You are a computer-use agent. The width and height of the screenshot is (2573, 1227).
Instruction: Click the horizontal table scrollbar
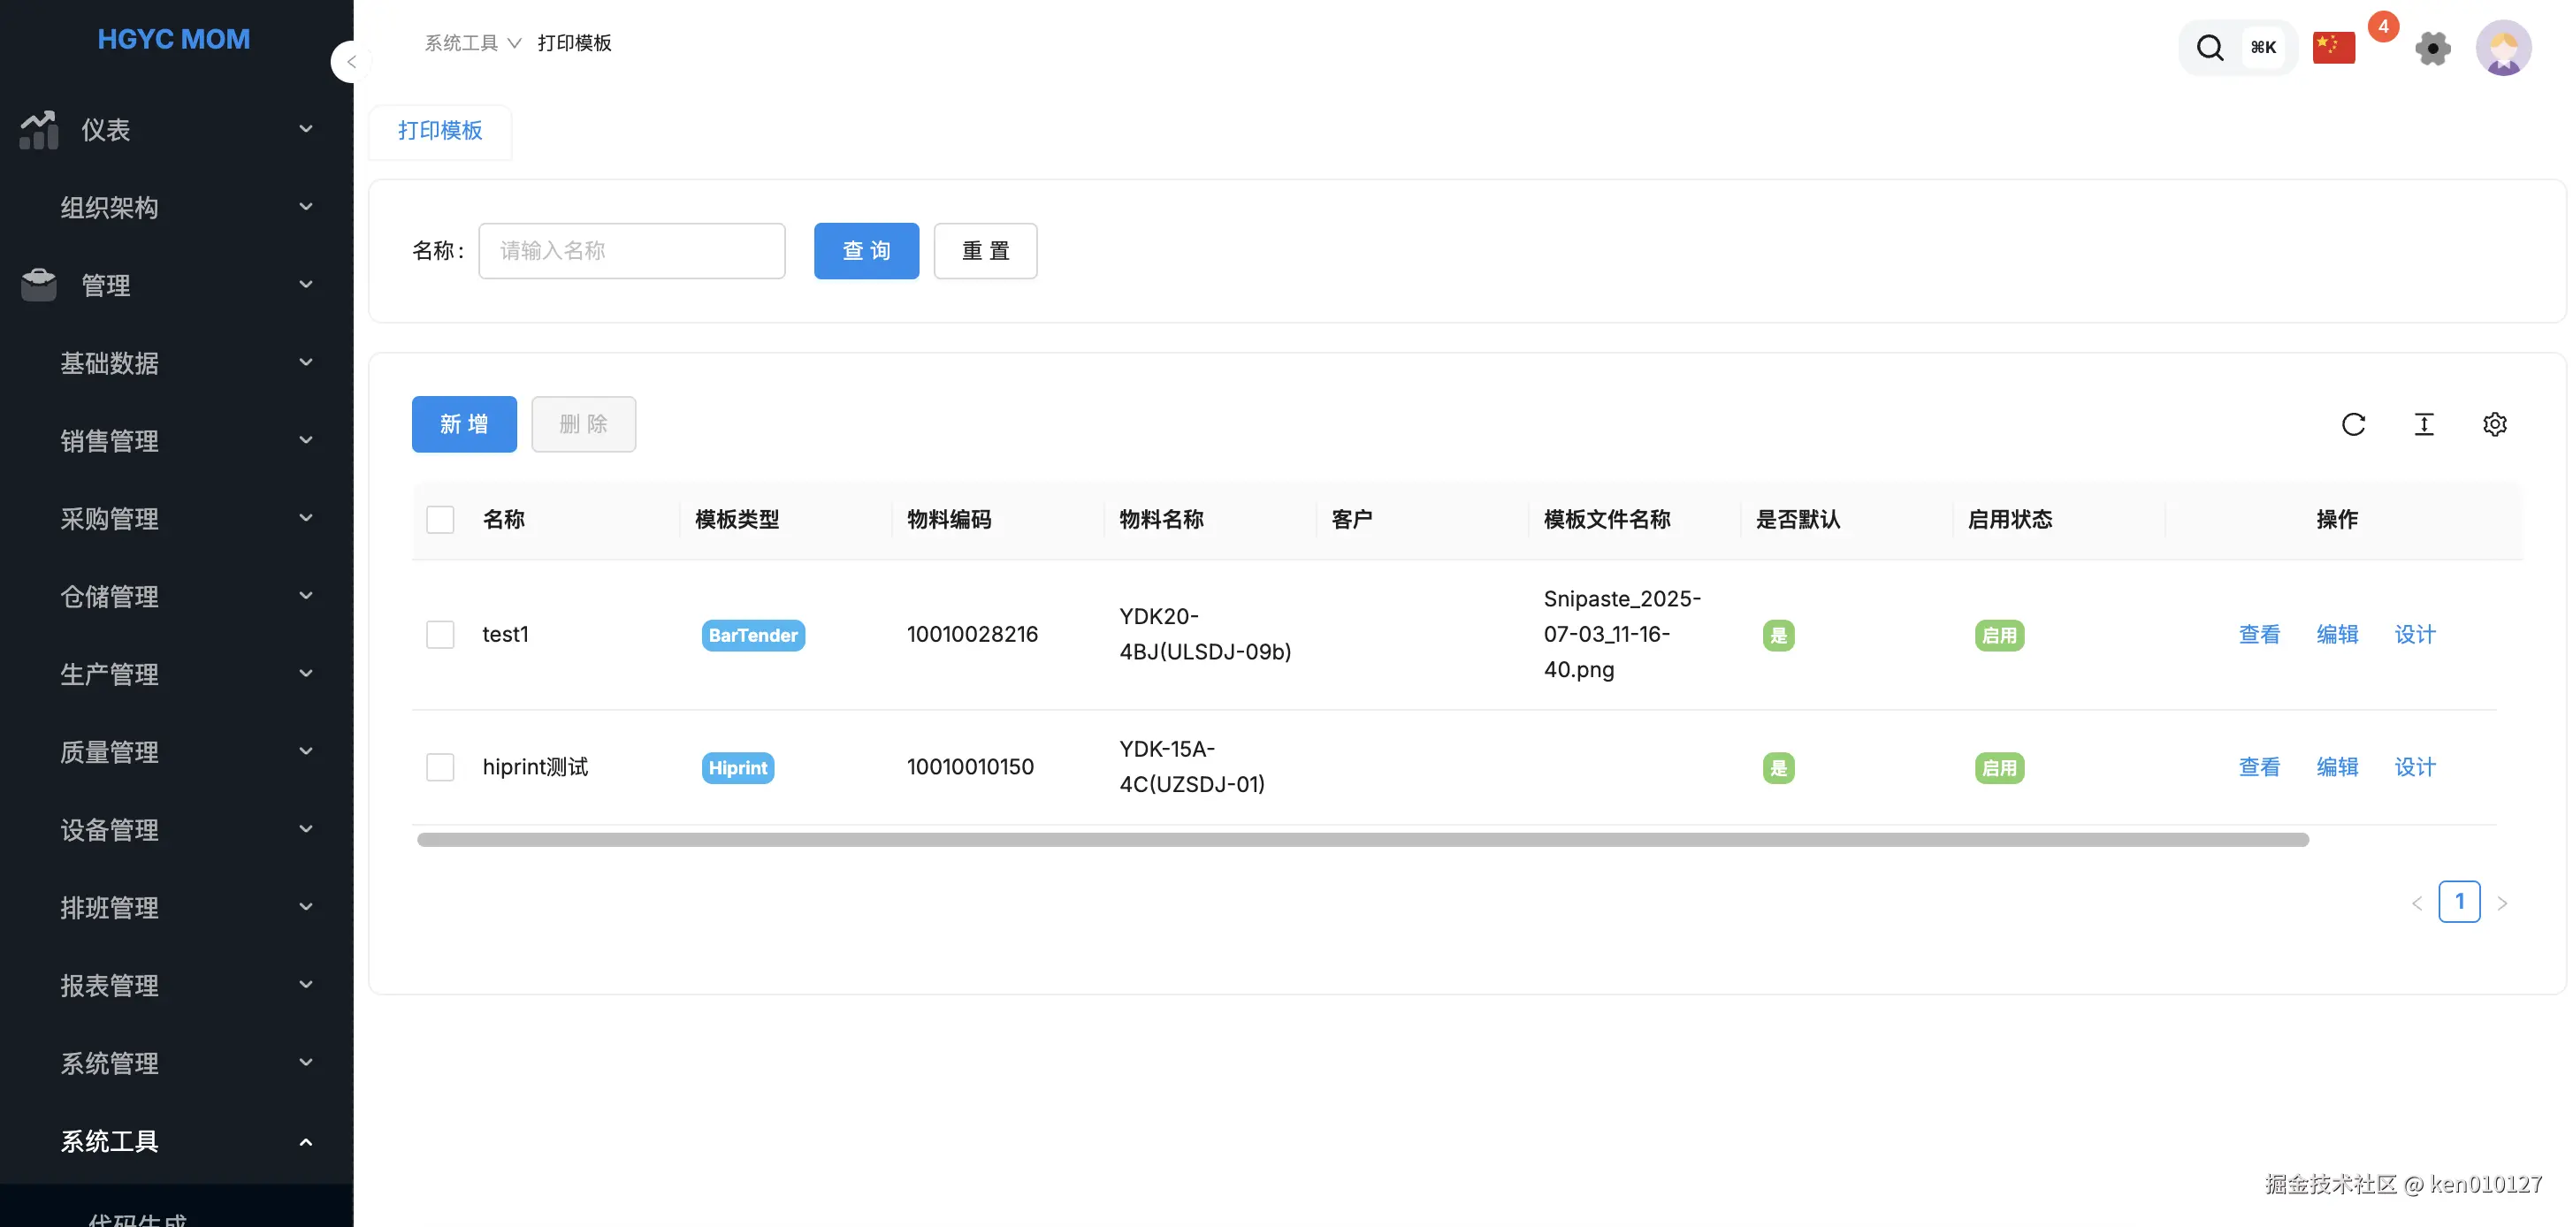coord(1363,840)
